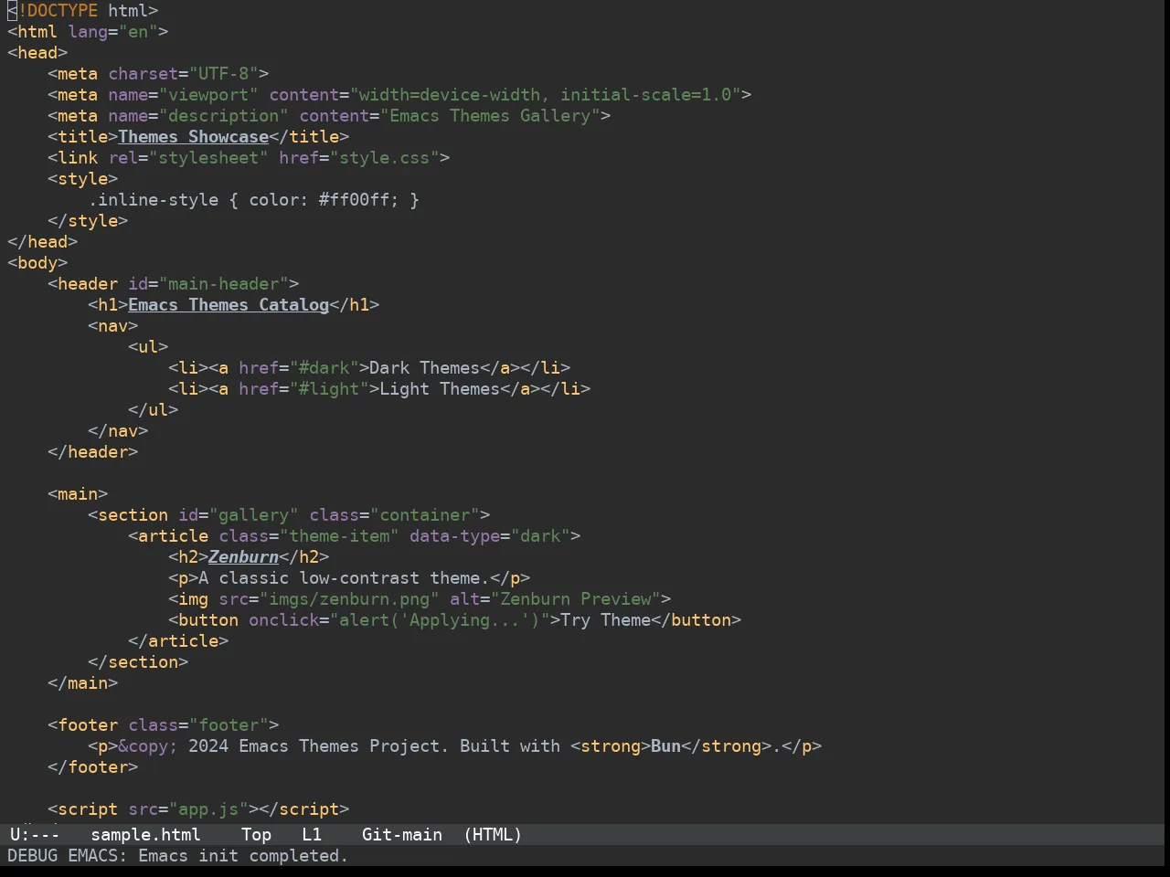The image size is (1170, 877).
Task: Click the lang="en" attribute on html tag
Action: [112, 32]
